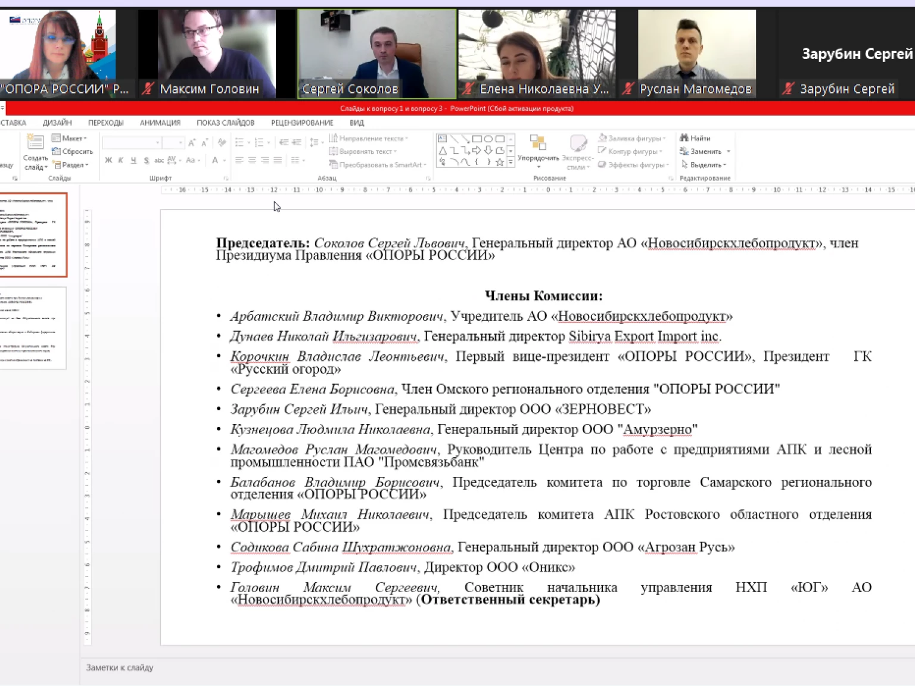This screenshot has height=686, width=915.
Task: Select the Text Box shape in the gallery
Action: tap(443, 139)
